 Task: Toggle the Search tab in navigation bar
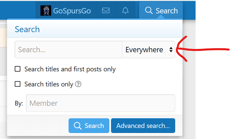(x=161, y=11)
